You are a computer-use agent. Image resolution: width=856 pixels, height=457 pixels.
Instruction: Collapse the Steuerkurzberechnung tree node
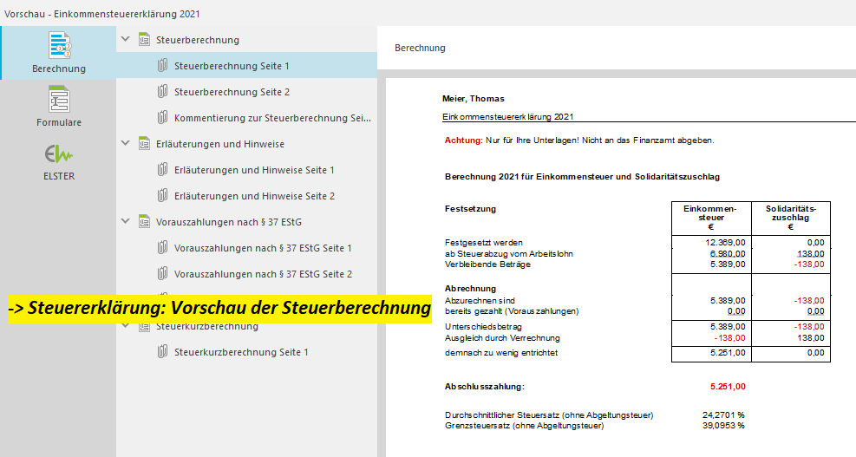(127, 327)
